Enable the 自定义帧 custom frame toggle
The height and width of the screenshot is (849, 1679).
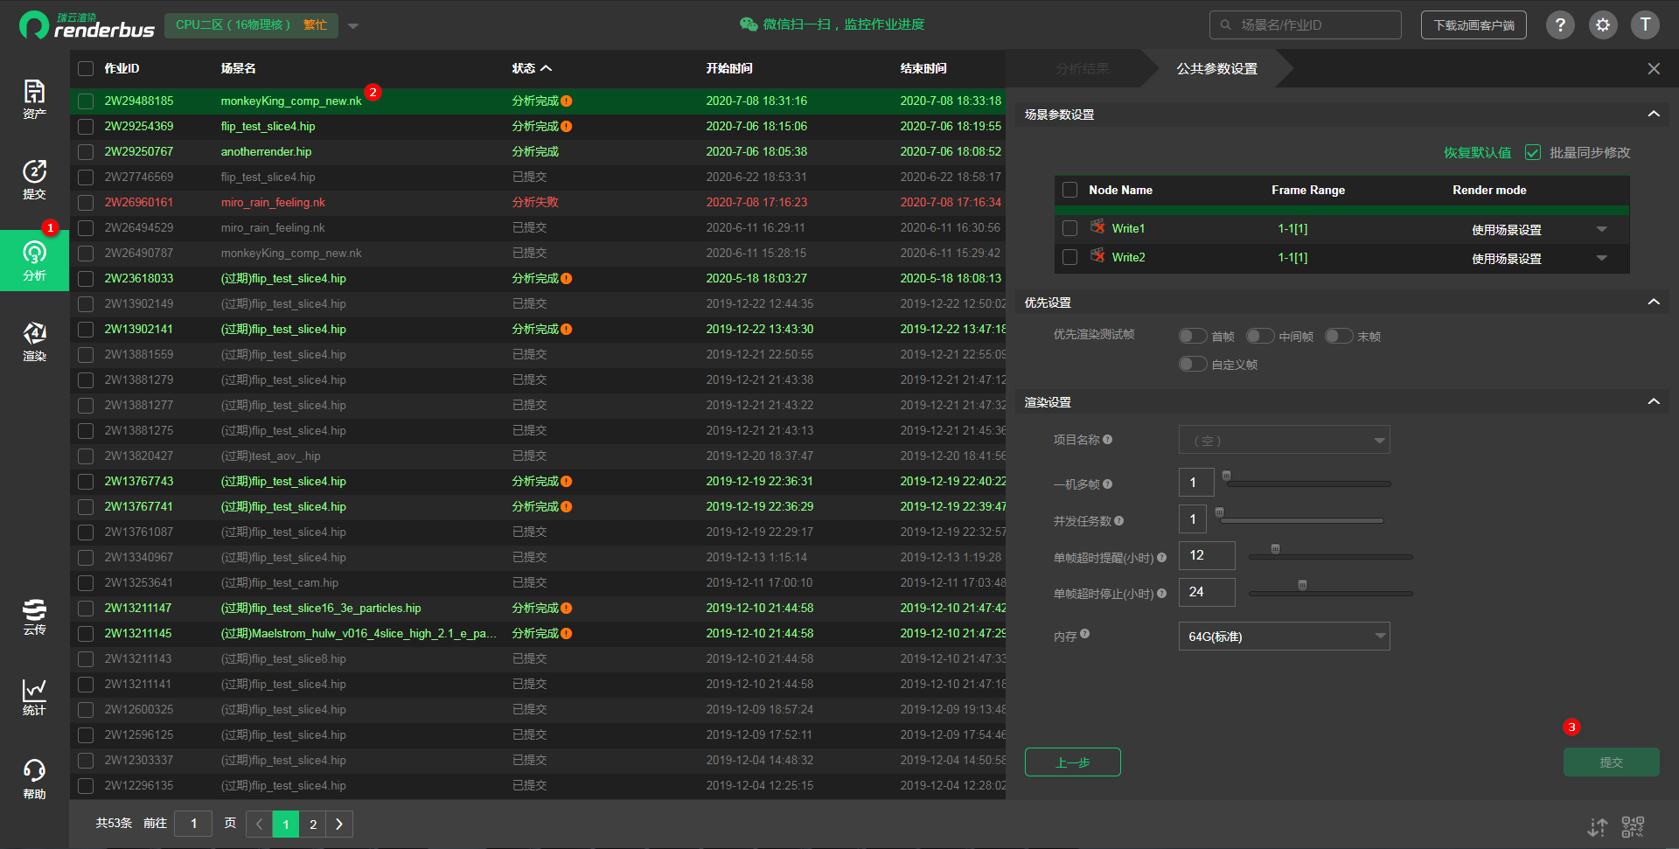tap(1193, 364)
